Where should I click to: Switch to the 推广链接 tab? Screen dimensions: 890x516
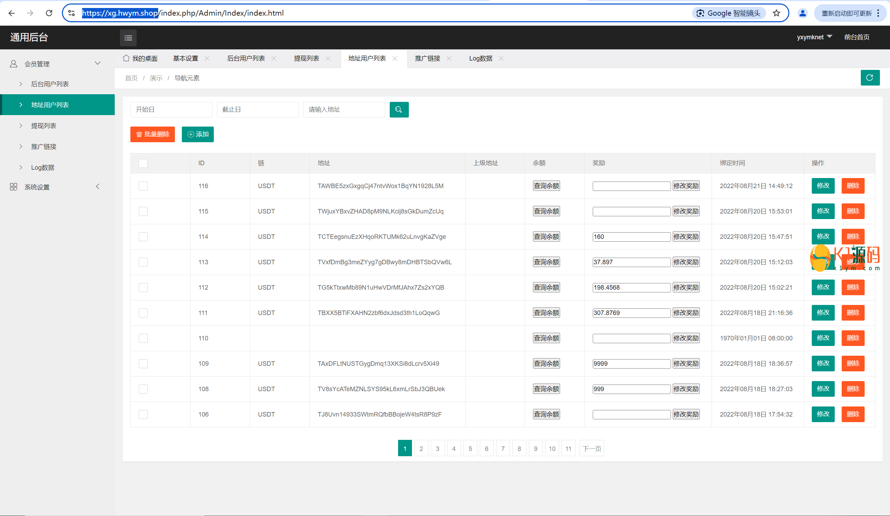point(427,59)
